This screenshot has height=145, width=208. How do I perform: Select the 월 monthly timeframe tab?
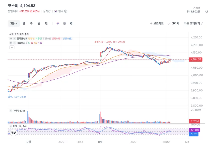(x=39, y=23)
